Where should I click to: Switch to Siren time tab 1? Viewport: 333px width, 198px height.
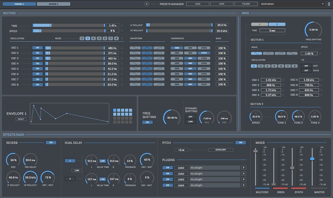259,24
